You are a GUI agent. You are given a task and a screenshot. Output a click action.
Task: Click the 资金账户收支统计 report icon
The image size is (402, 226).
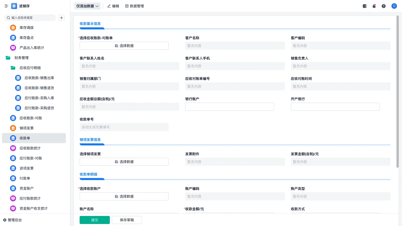click(13, 208)
